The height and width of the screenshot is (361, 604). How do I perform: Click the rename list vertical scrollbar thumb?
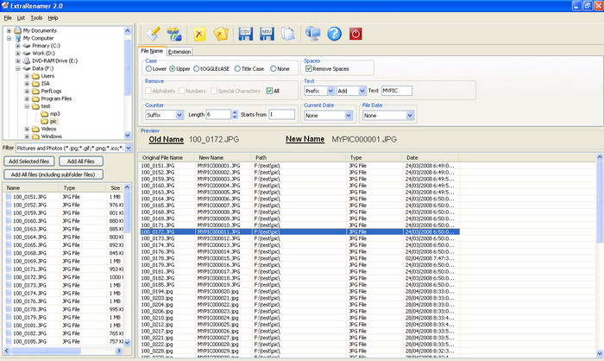click(x=600, y=202)
